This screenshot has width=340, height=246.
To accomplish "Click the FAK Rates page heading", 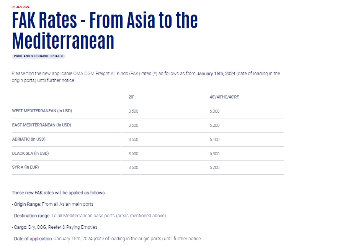I will click(105, 30).
